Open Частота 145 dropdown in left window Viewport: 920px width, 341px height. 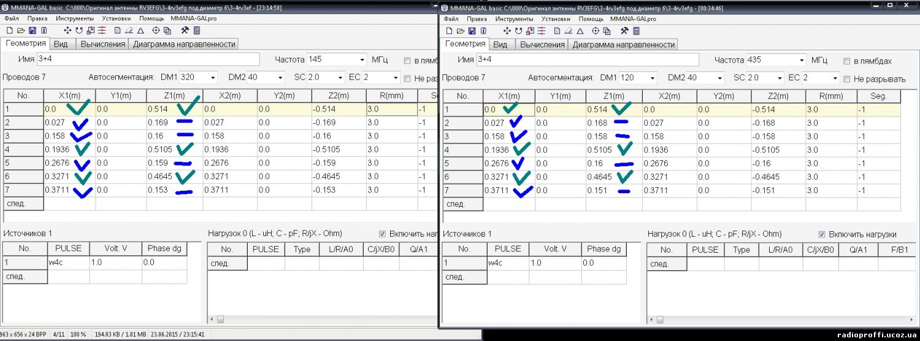(361, 59)
